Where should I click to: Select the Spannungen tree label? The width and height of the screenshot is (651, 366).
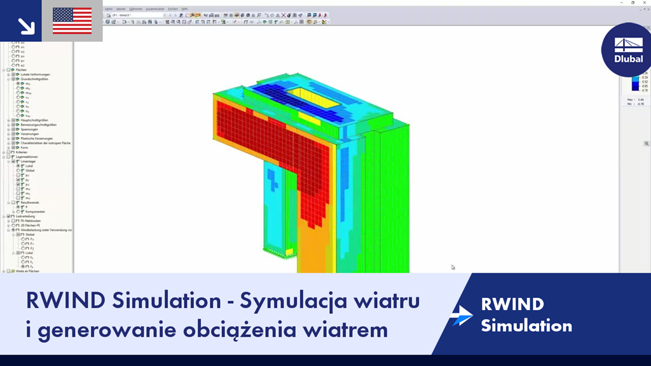(29, 129)
